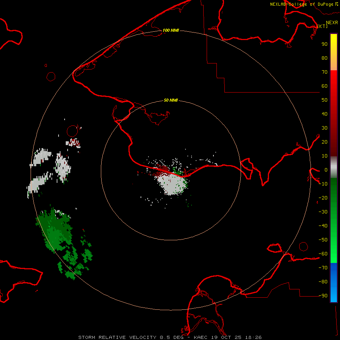Select the 0 value on velocity scale

tap(326, 170)
